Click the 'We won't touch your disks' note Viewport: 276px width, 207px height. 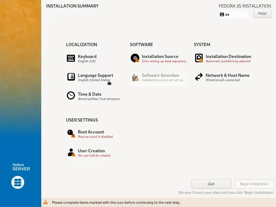click(226, 192)
